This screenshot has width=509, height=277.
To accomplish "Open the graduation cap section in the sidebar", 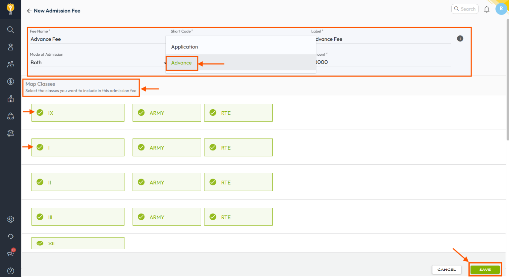I will coord(10,133).
